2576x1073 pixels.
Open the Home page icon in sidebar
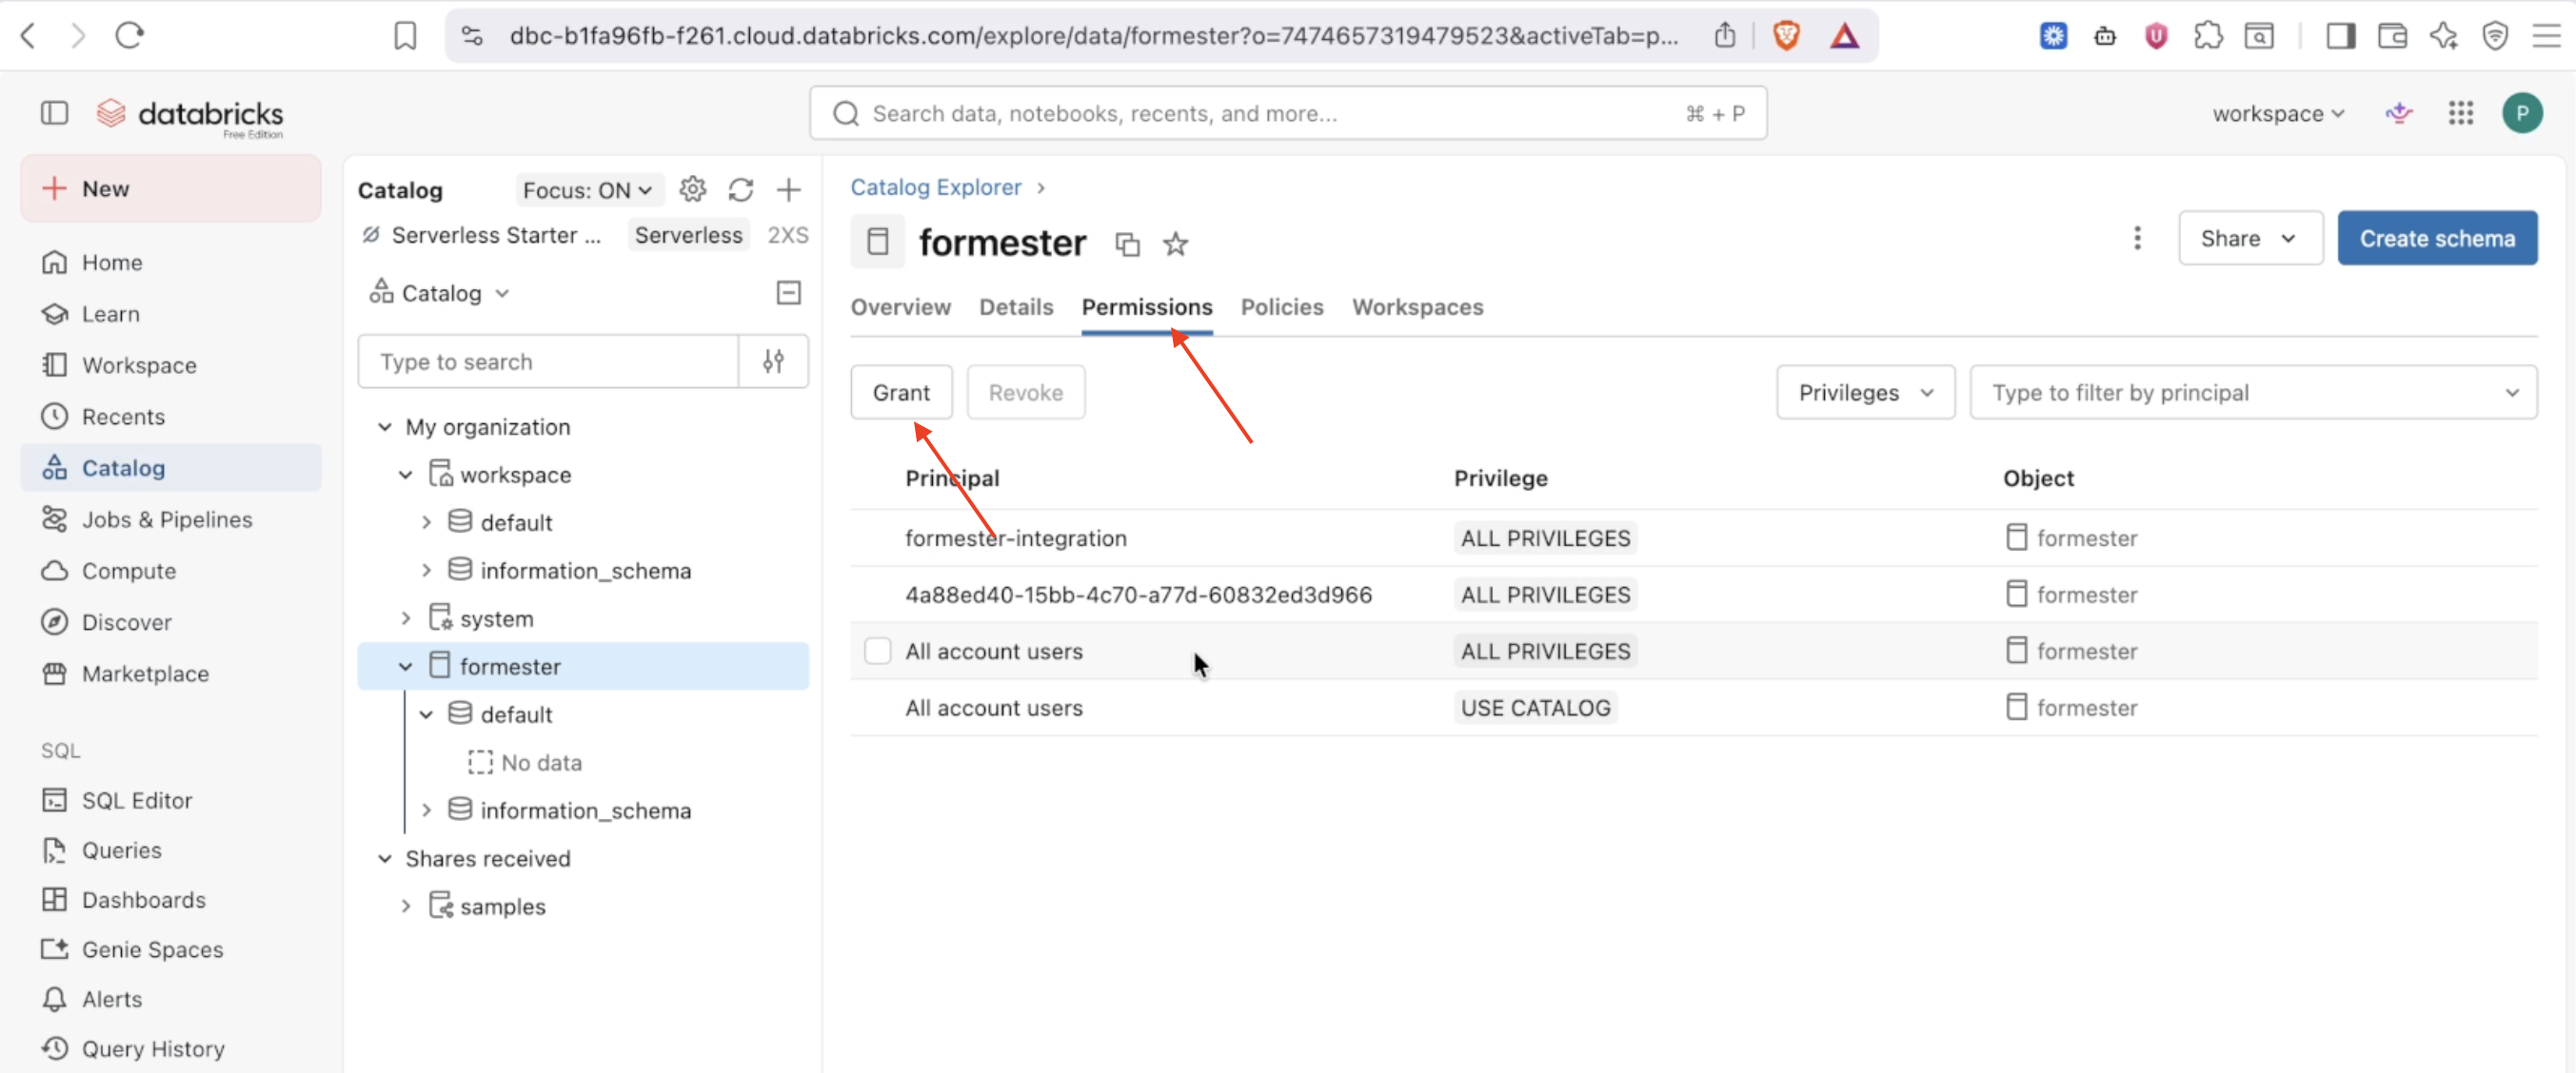pos(54,263)
